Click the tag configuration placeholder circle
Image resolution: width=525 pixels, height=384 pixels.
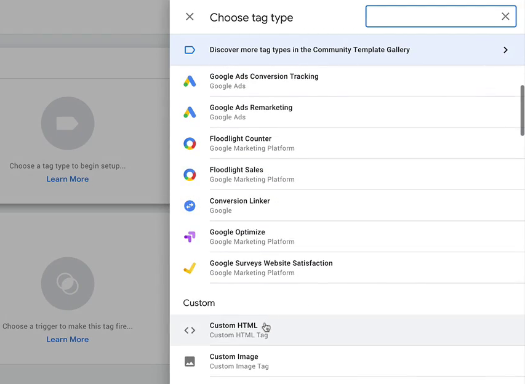(x=68, y=123)
